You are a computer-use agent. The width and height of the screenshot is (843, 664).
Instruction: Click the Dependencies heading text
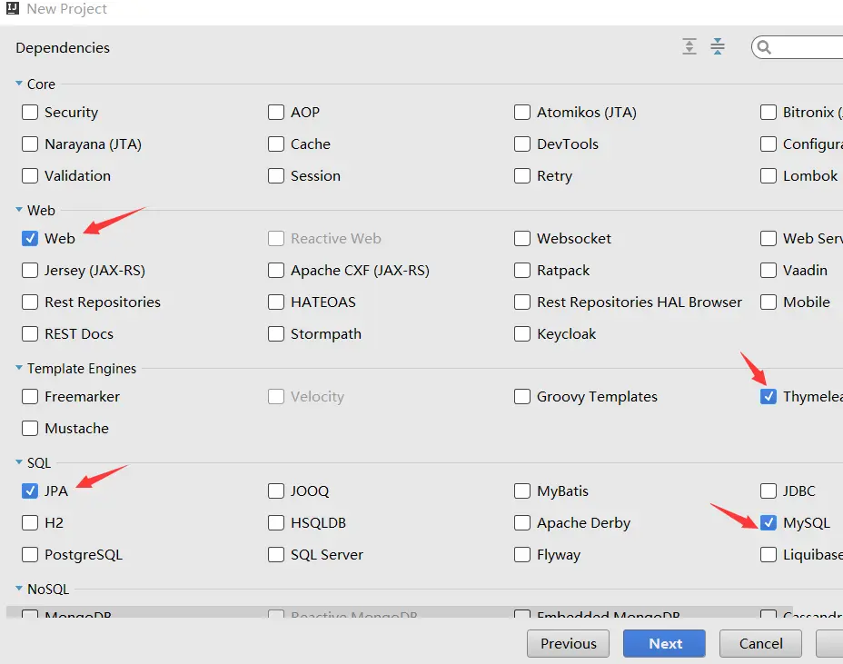(x=63, y=48)
